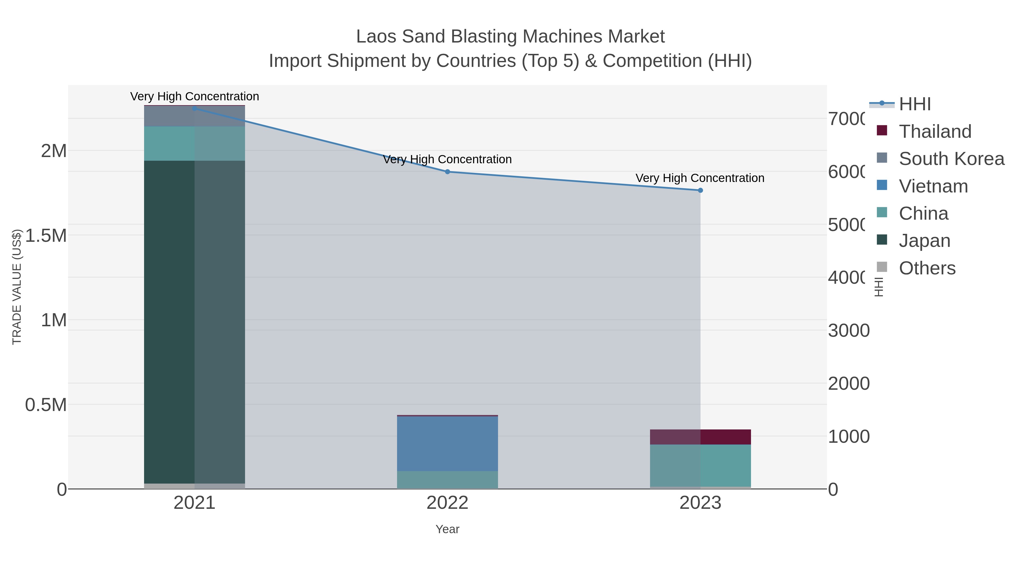This screenshot has height=574, width=1021.
Task: Click the 2023 x-axis label
Action: click(x=700, y=503)
